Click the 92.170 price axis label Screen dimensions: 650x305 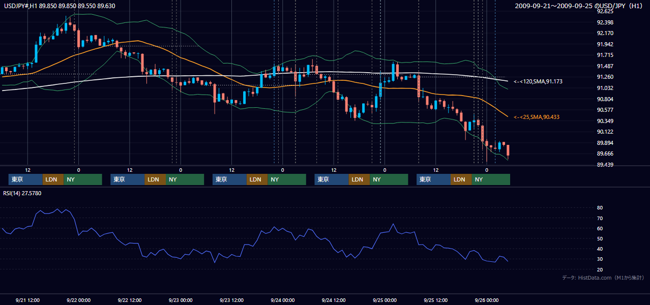[x=604, y=33]
